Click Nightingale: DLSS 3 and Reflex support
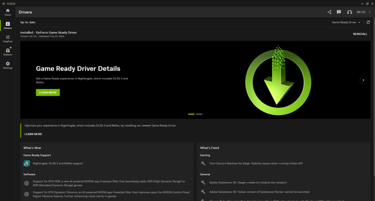Image resolution: width=375 pixels, height=201 pixels. pos(58,163)
